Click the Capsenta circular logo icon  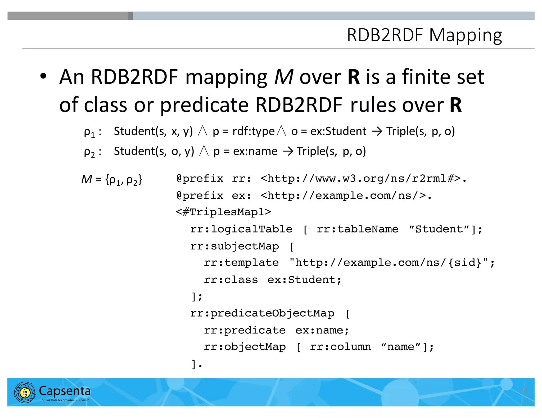point(25,392)
